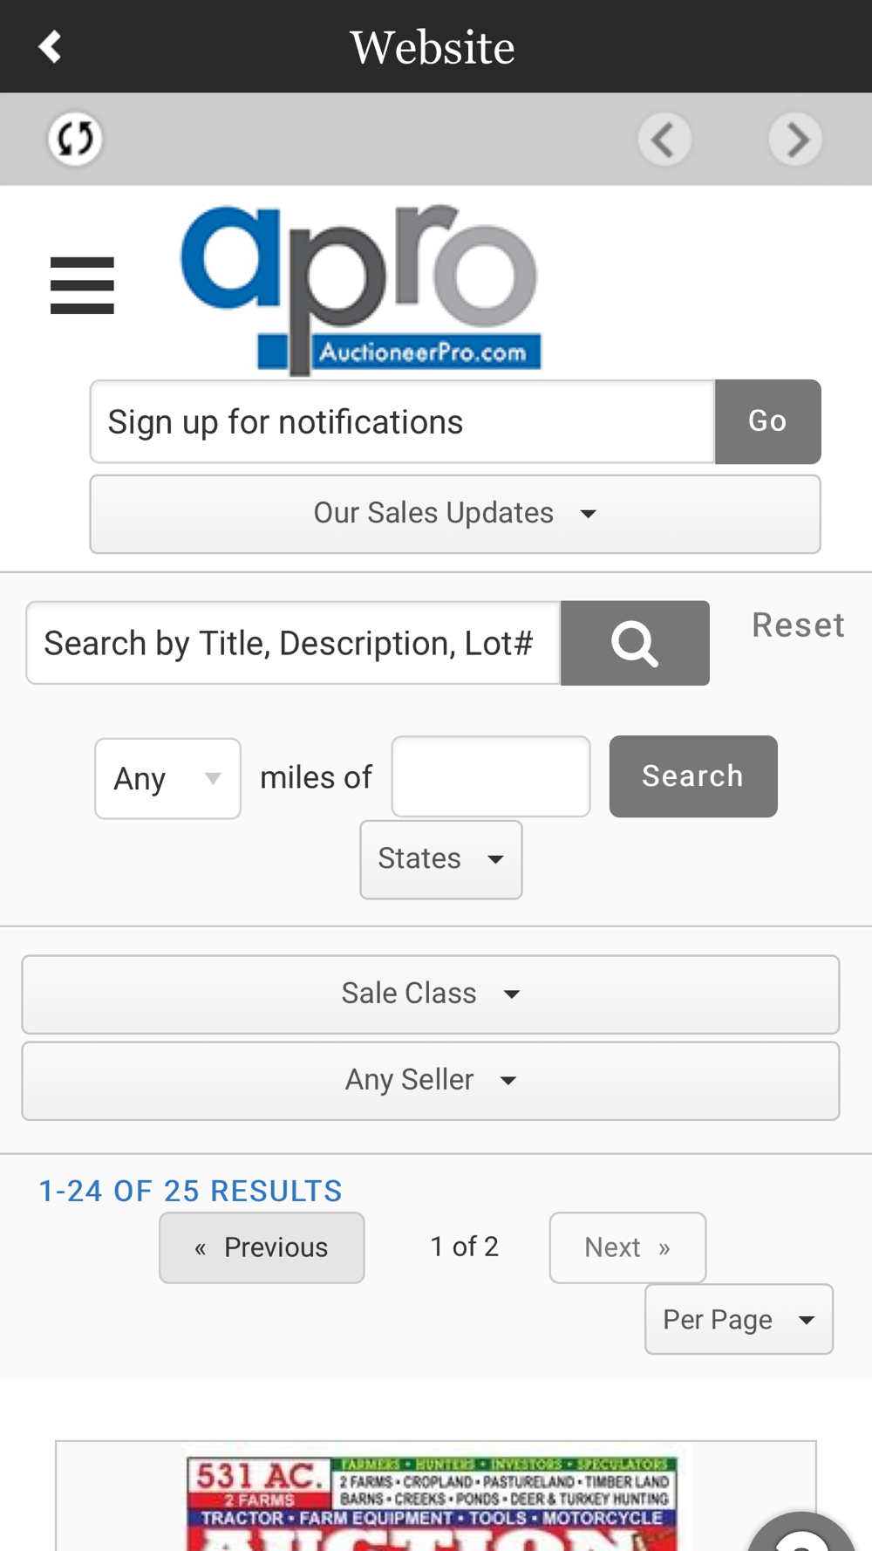
Task: Open the 531 AC. farm auction thumbnail
Action: (433, 1502)
